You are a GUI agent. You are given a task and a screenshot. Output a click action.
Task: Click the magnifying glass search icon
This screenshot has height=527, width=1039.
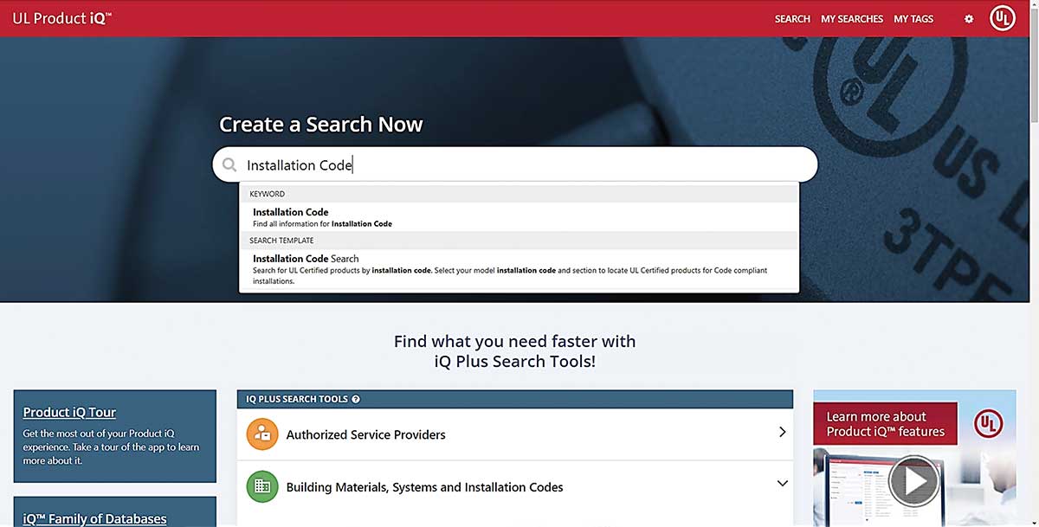pos(229,164)
